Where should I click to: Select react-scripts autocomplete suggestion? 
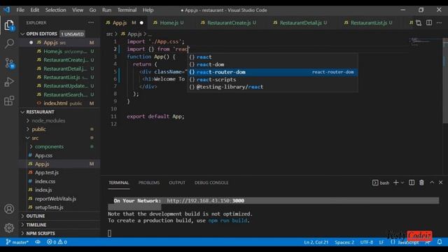(272, 79)
